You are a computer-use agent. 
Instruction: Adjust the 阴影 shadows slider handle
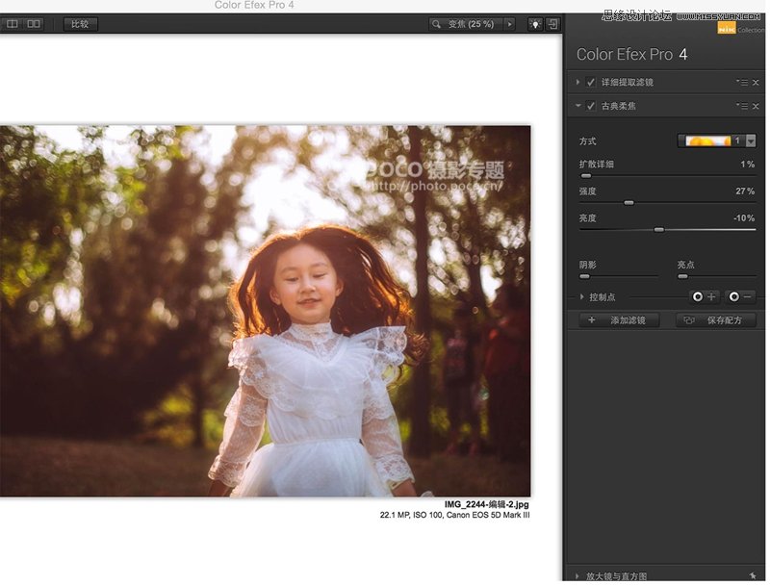coord(584,277)
